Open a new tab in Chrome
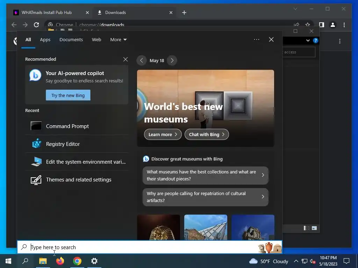 184,13
